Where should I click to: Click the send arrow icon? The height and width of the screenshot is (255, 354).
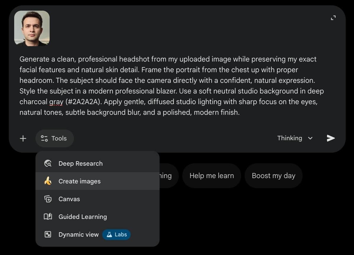point(331,138)
